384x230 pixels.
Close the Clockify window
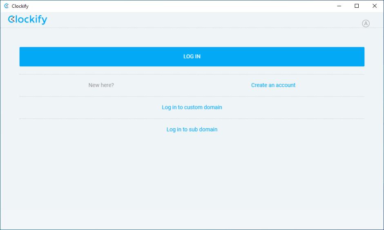pos(375,6)
